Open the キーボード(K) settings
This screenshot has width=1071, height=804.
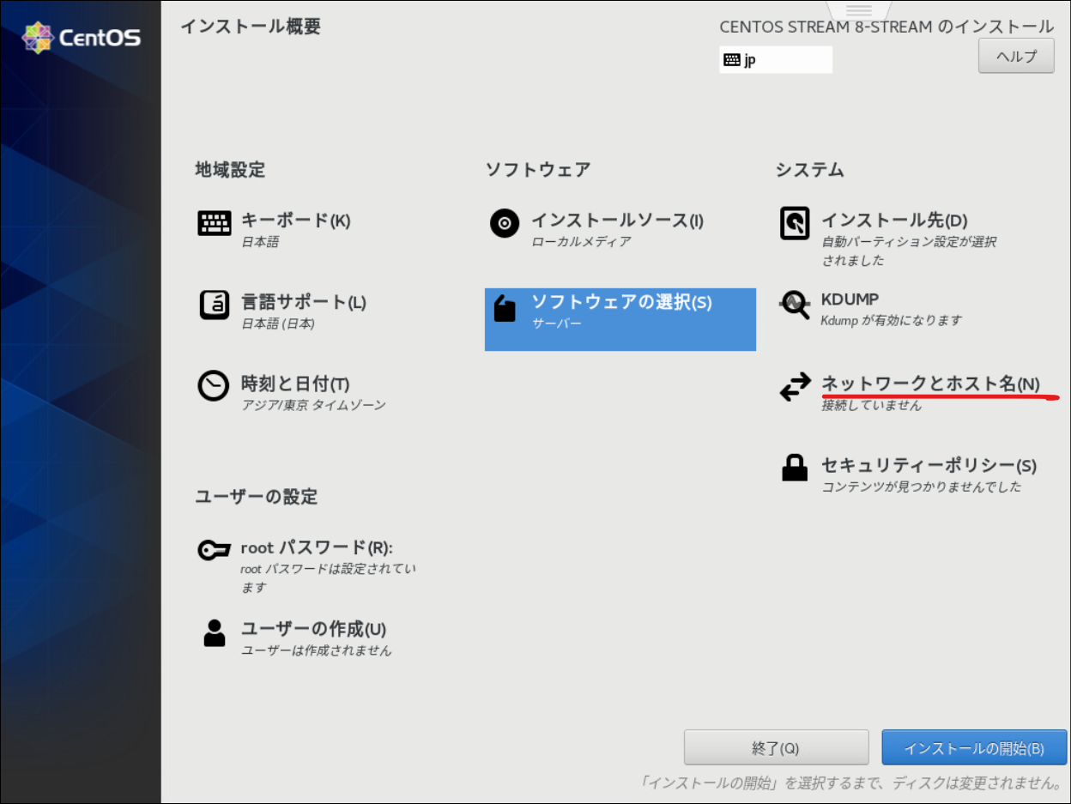pyautogui.click(x=296, y=221)
